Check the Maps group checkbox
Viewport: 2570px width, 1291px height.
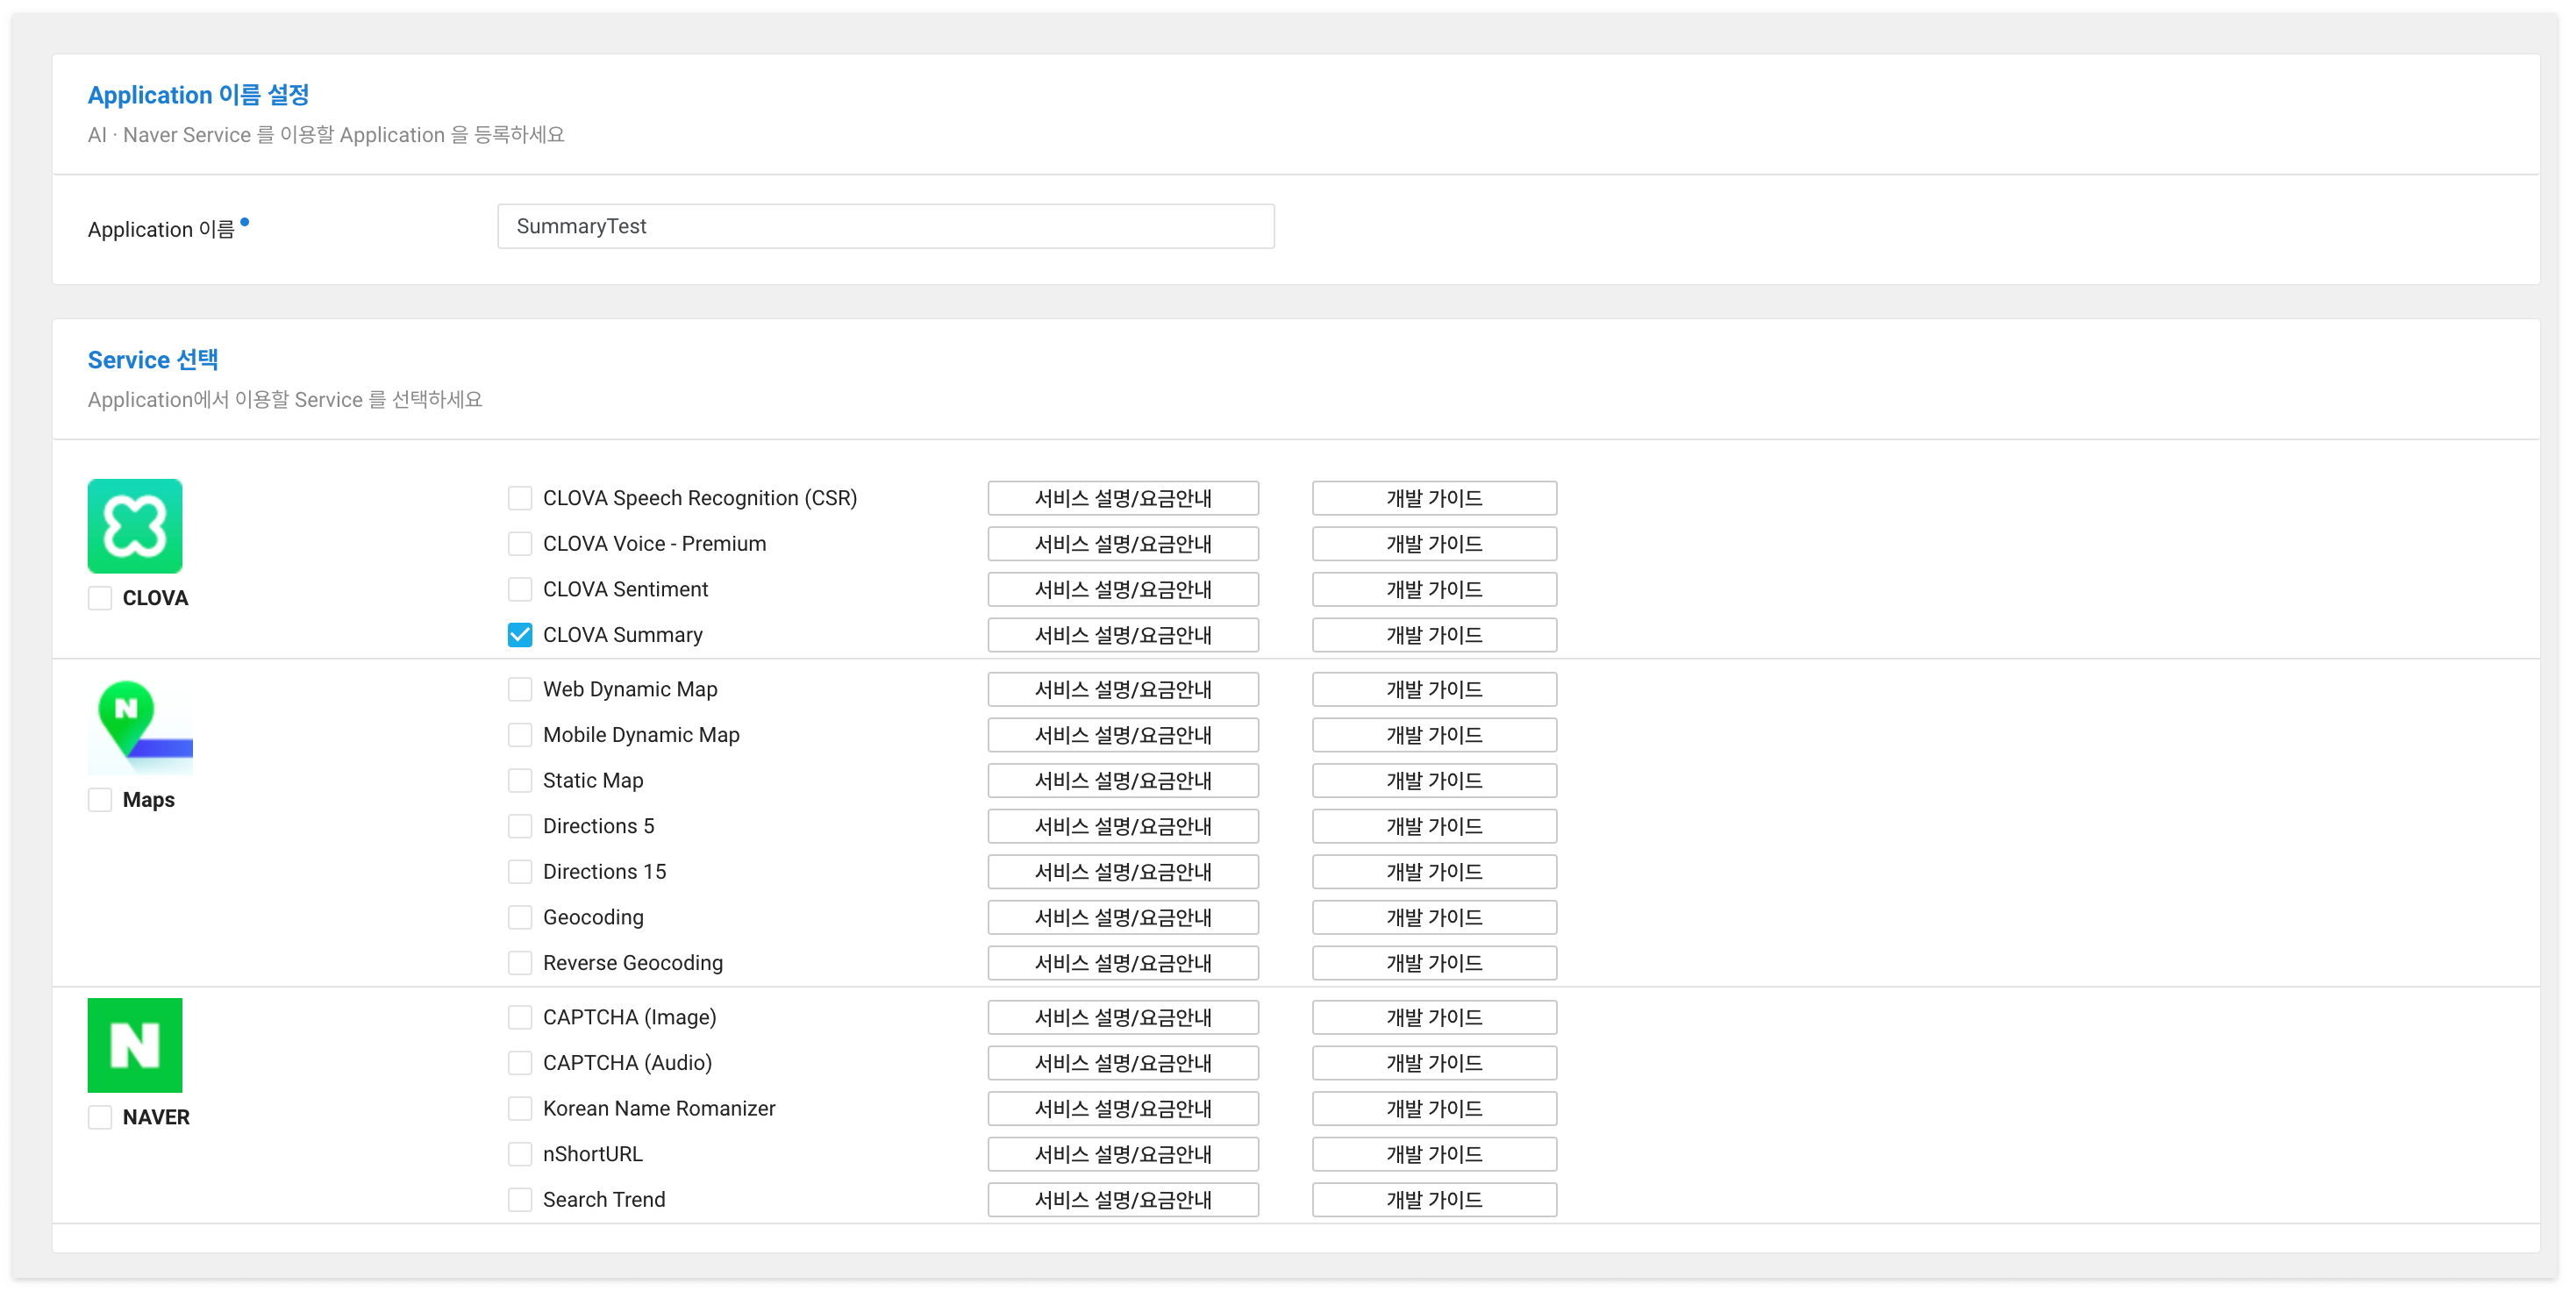point(100,799)
